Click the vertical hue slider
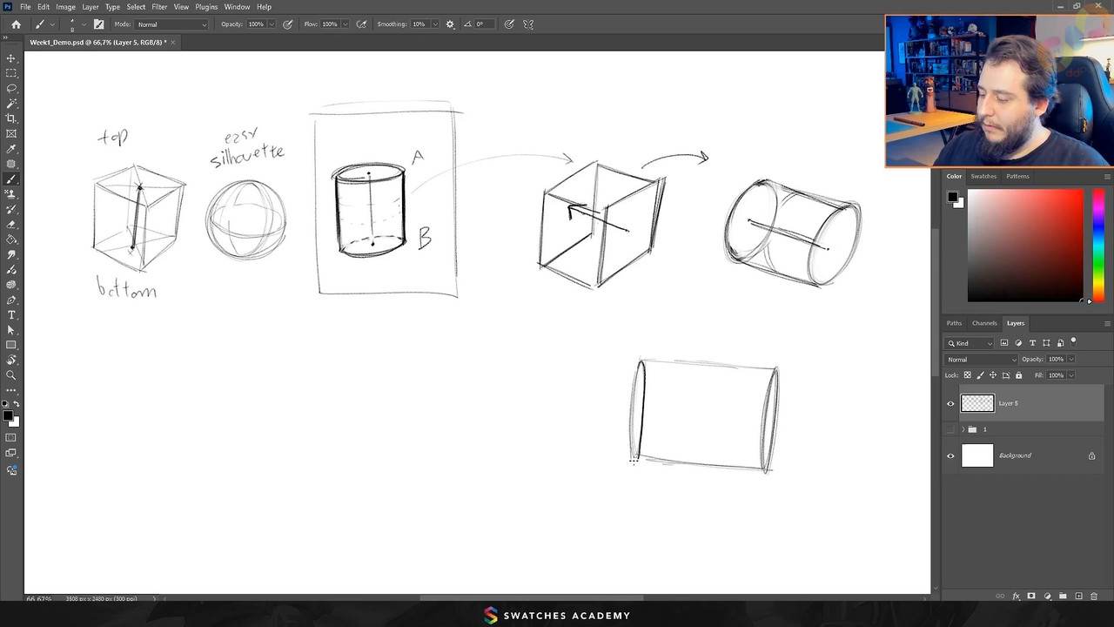The height and width of the screenshot is (627, 1114). (1097, 246)
